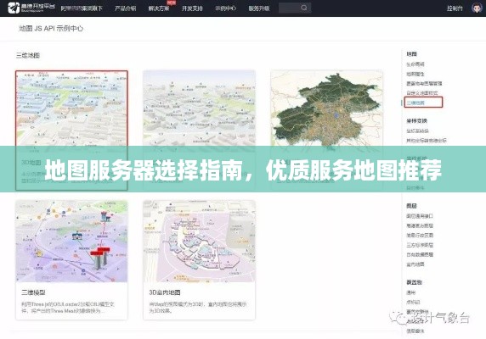486x339 pixels.
Task: Open the 三维模型 example thumbnail
Action: tap(71, 241)
